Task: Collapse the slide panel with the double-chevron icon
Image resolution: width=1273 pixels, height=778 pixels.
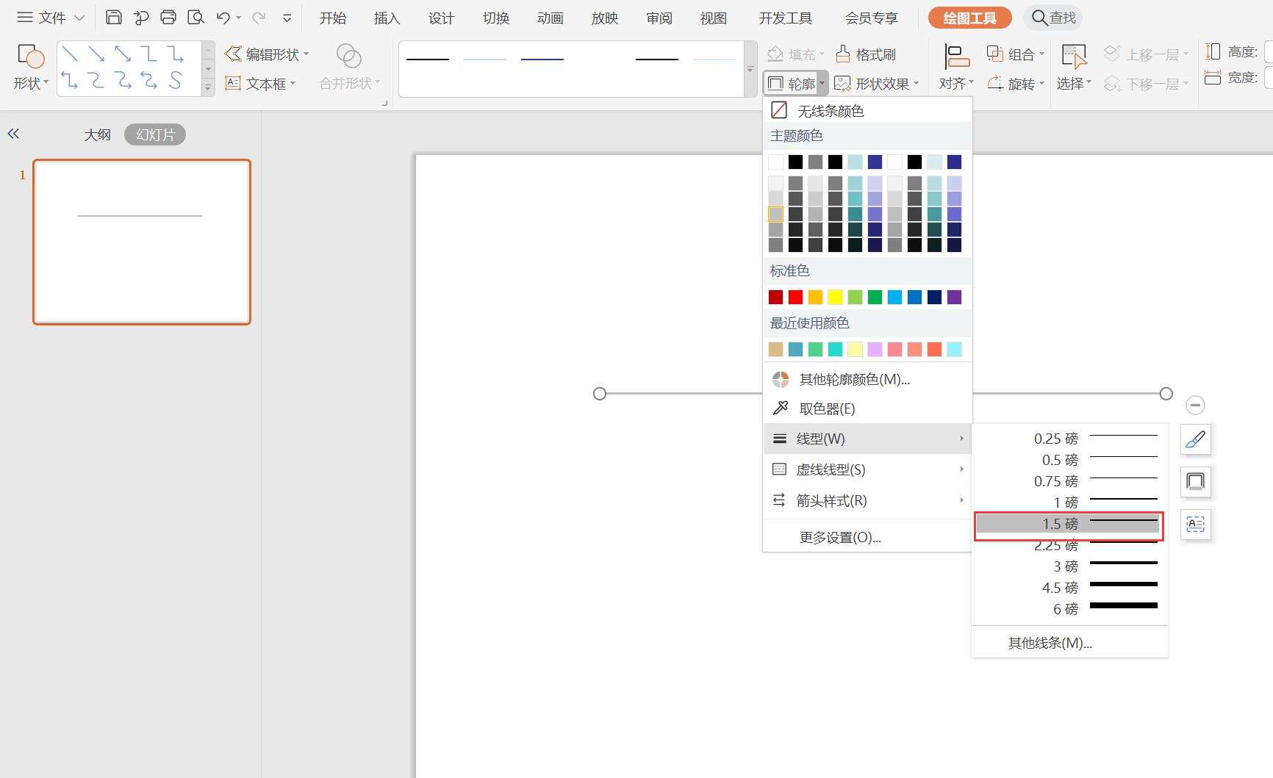Action: point(13,134)
